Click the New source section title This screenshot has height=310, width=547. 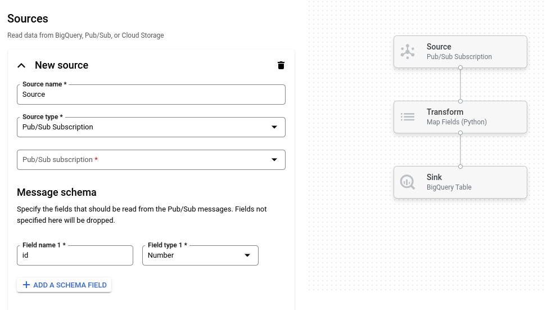(x=61, y=65)
